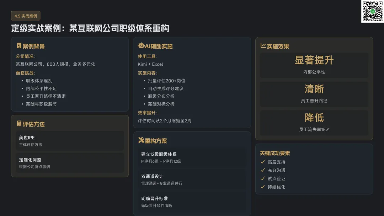
Task: Click the tools icon beside 重构方案
Action: [141, 140]
